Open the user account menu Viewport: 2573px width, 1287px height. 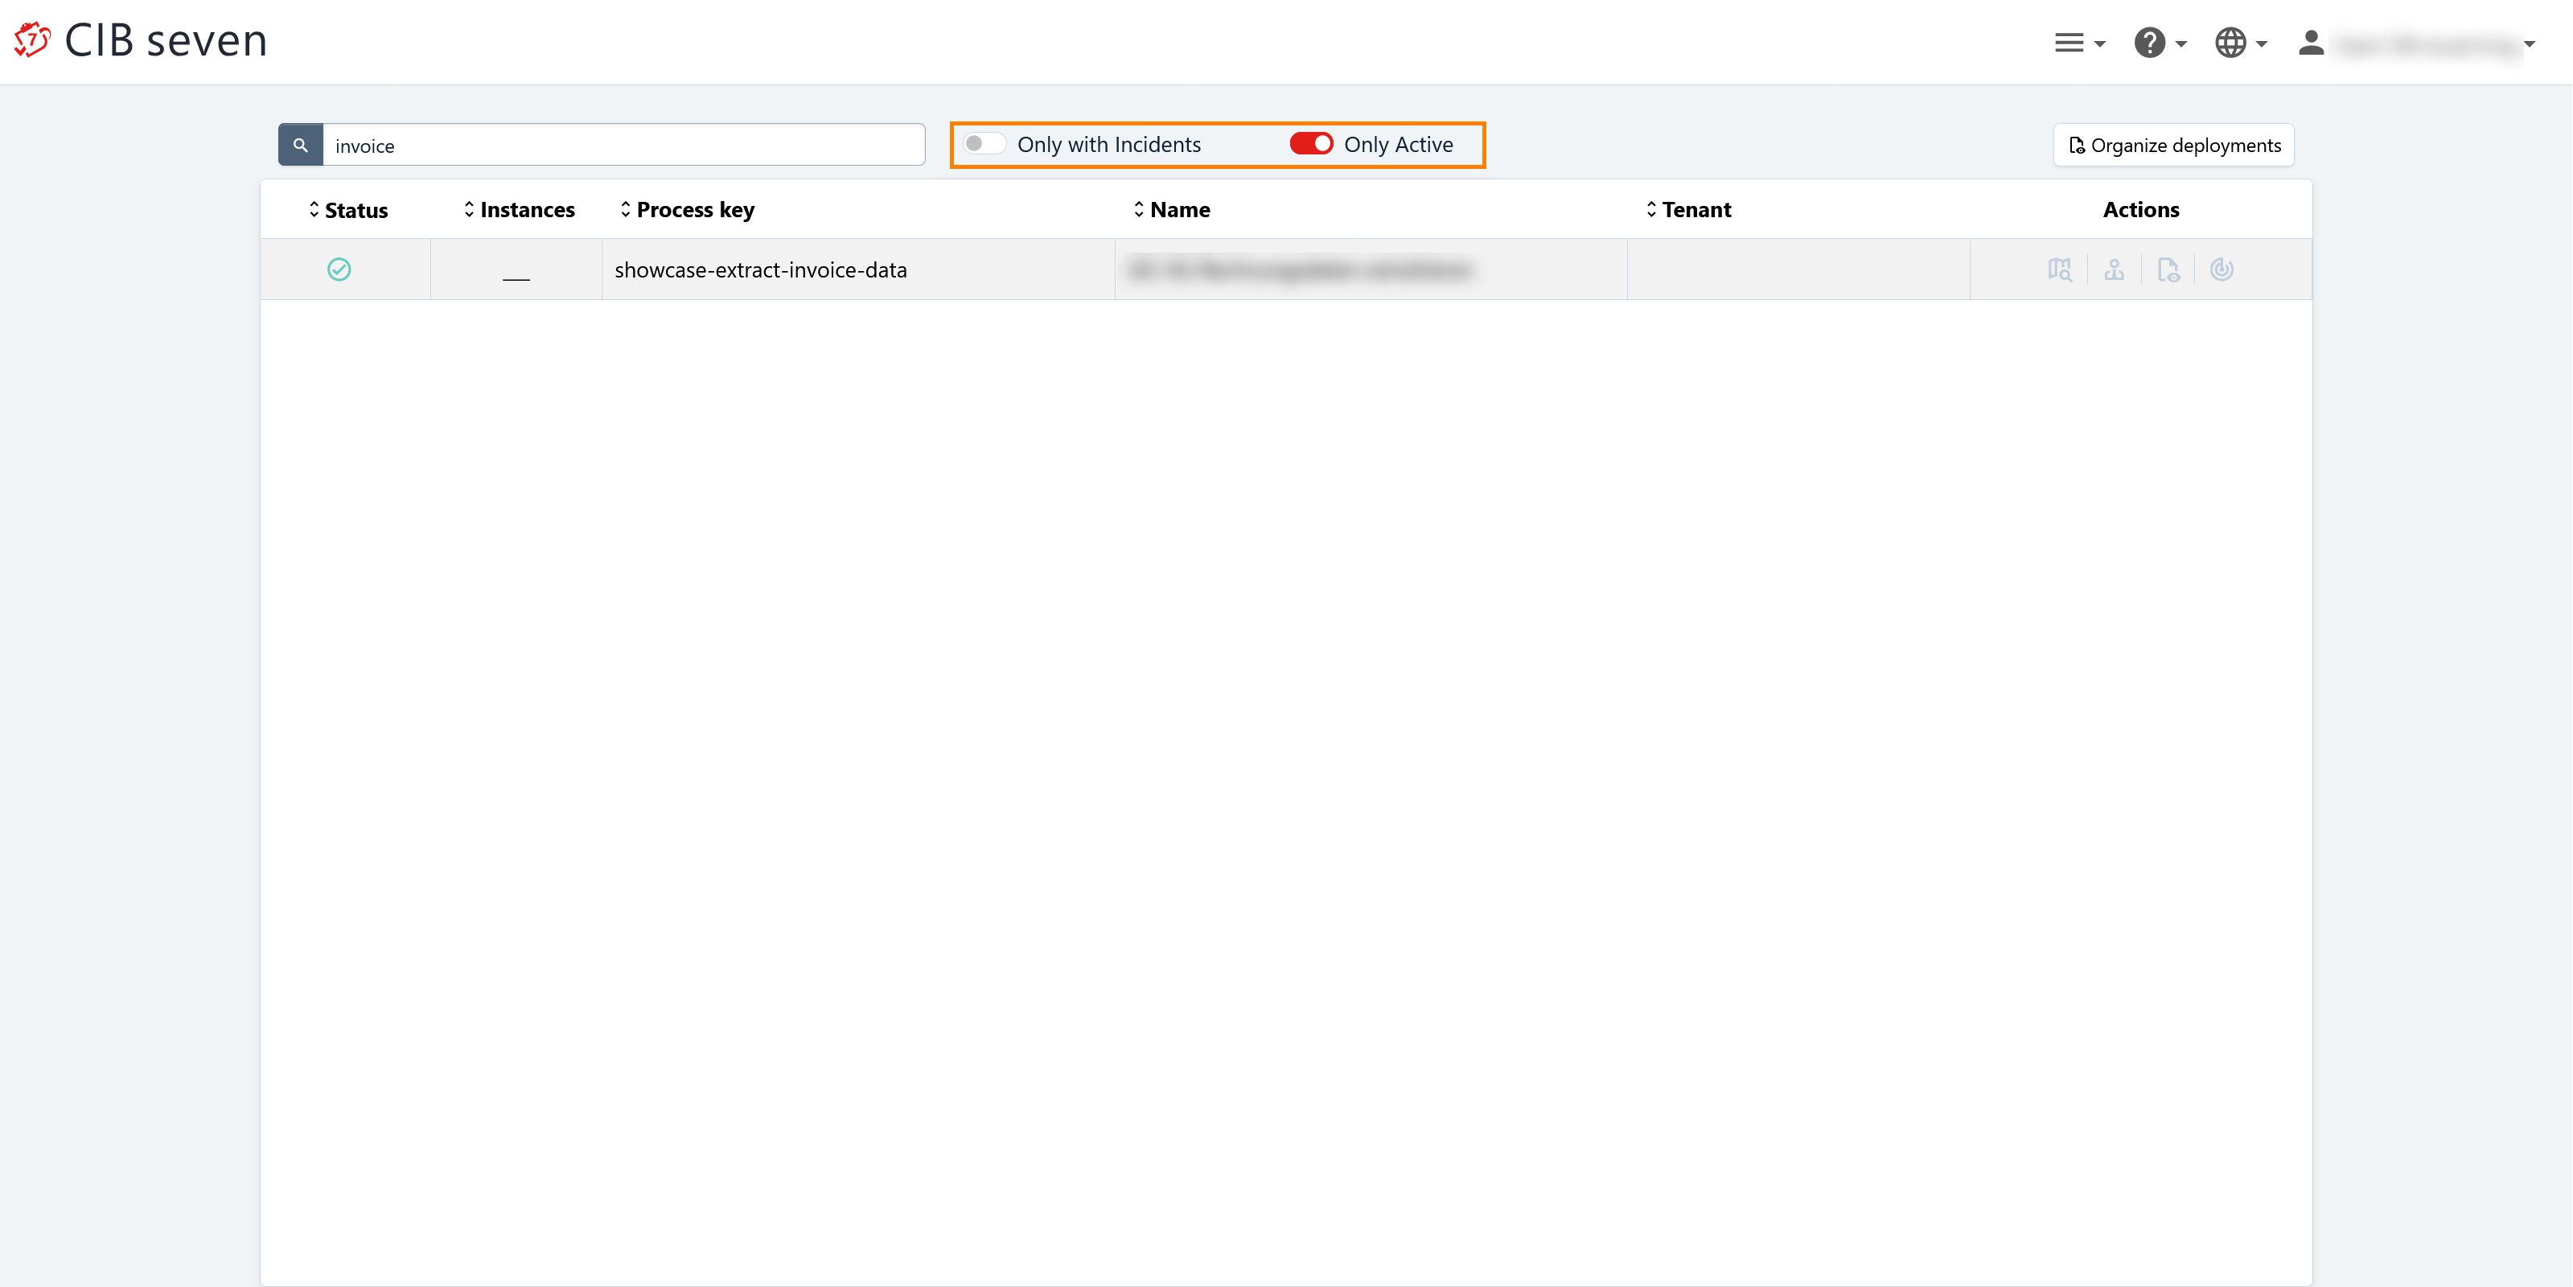pyautogui.click(x=2417, y=44)
